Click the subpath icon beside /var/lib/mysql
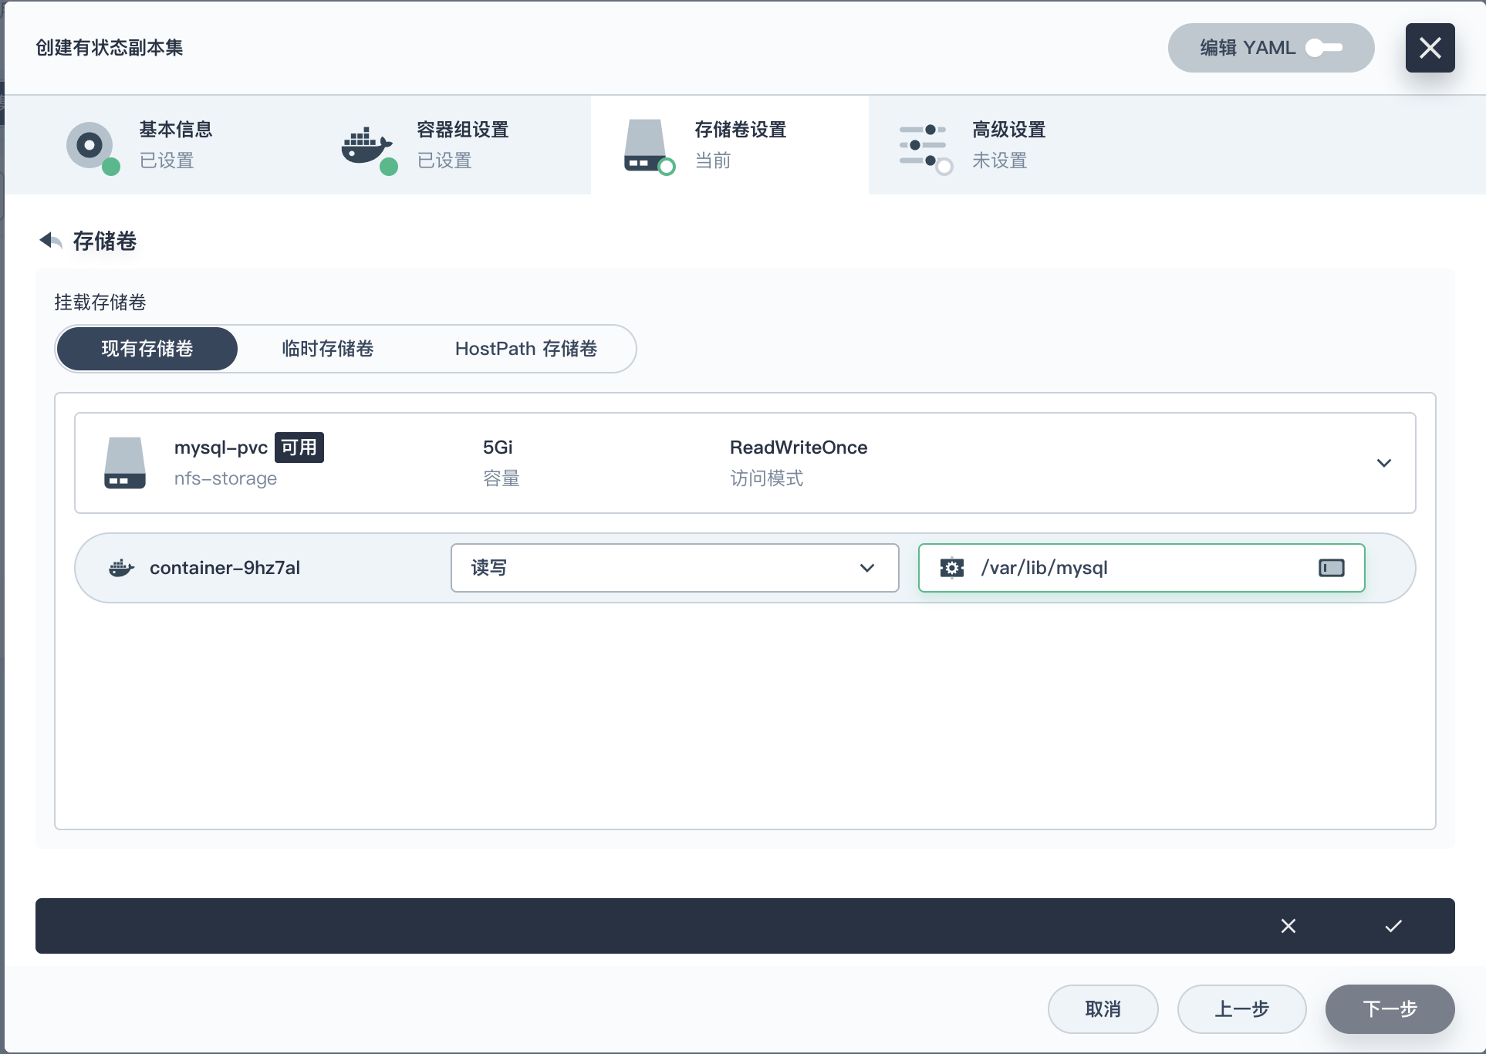Screen dimensions: 1486x1054 (x=1331, y=568)
